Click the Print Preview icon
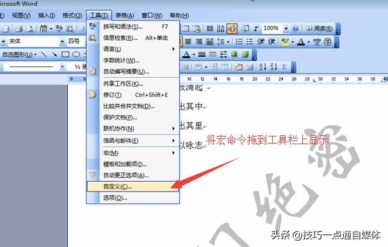This screenshot has width=388, height=247. coord(30,29)
